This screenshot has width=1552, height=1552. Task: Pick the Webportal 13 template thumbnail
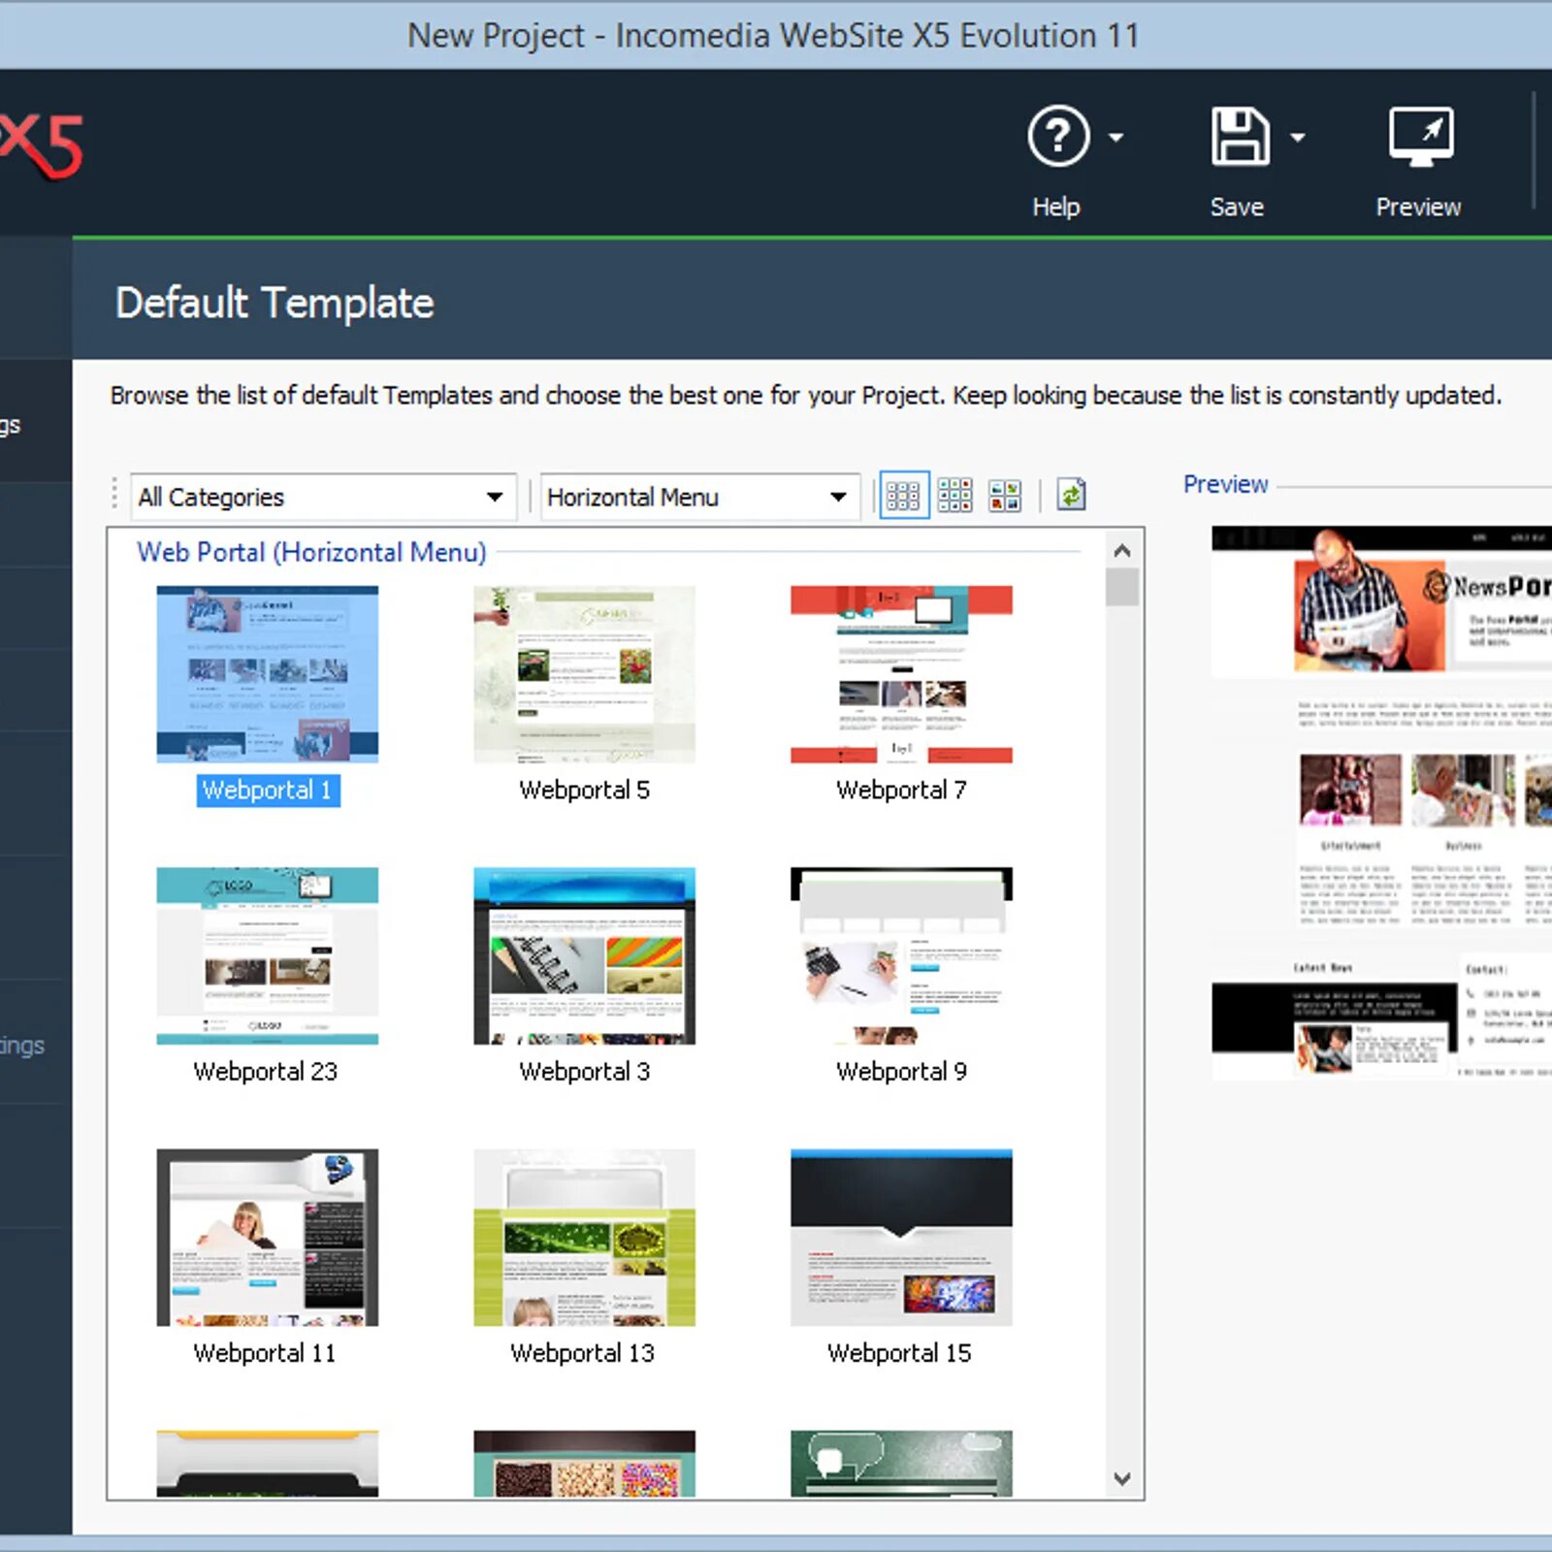pos(585,1238)
